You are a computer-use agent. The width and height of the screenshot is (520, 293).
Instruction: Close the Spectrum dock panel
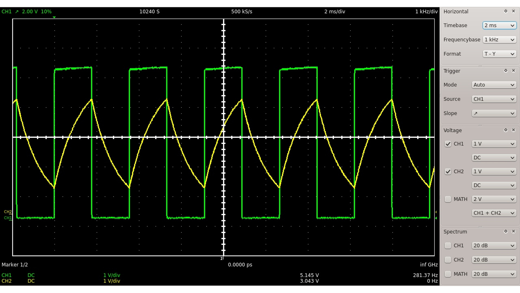[513, 231]
